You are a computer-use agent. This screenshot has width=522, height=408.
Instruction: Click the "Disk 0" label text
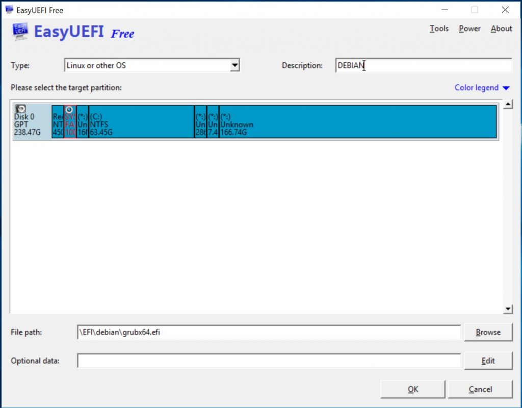click(24, 117)
